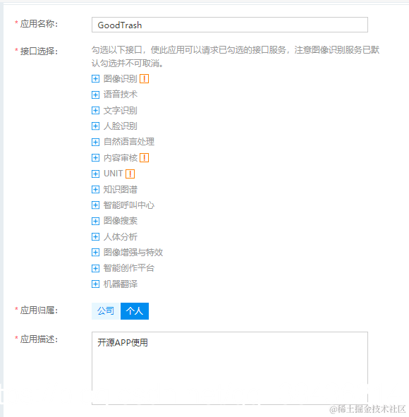
Task: Click the 应用描述 text area
Action: point(230,368)
